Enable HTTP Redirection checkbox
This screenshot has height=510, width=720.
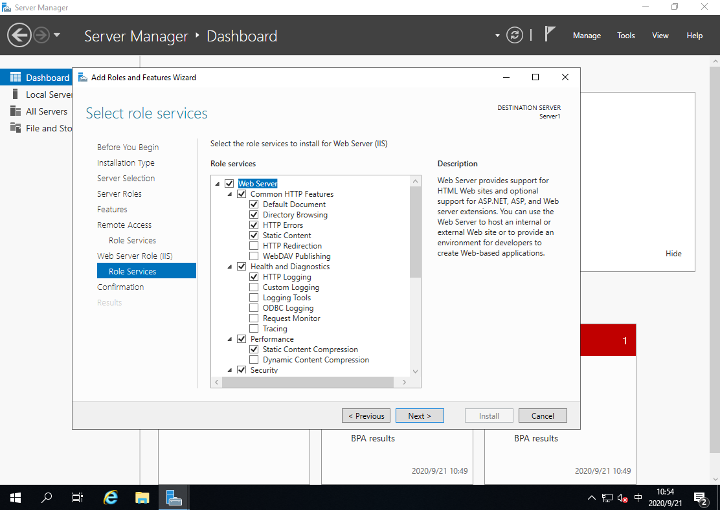pos(253,245)
